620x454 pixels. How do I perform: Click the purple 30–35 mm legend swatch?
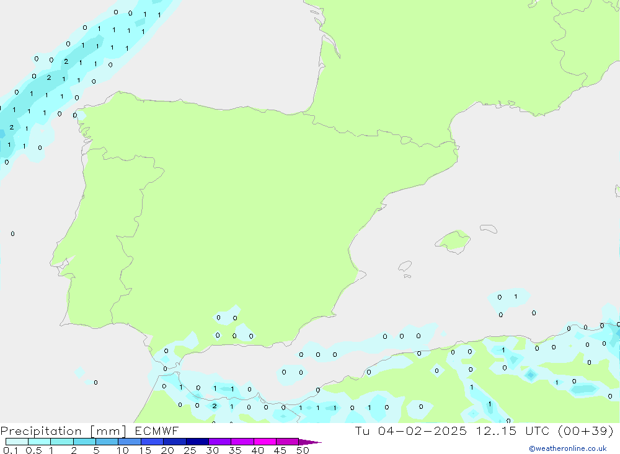pyautogui.click(x=219, y=442)
